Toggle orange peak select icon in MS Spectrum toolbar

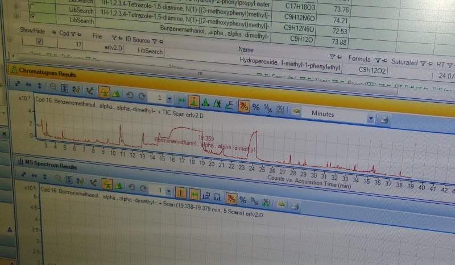click(180, 192)
